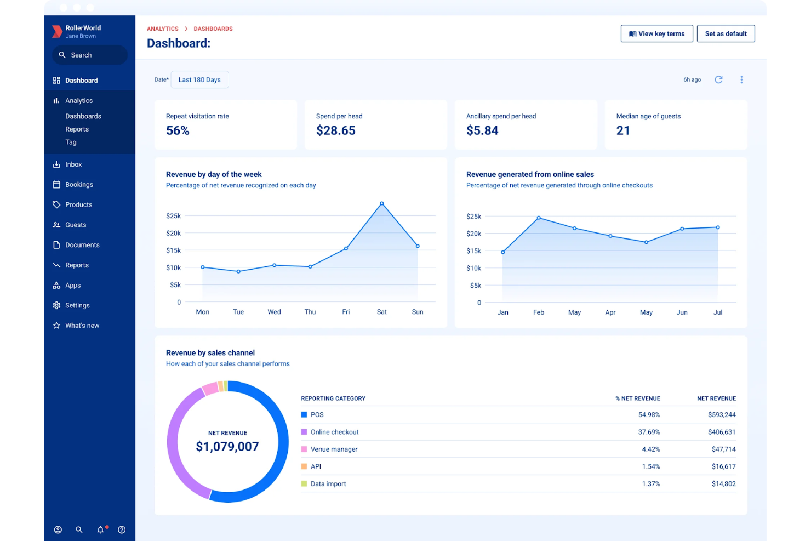This screenshot has height=541, width=811.
Task: Click the Ancillary spend per head value $5.84
Action: pos(482,131)
